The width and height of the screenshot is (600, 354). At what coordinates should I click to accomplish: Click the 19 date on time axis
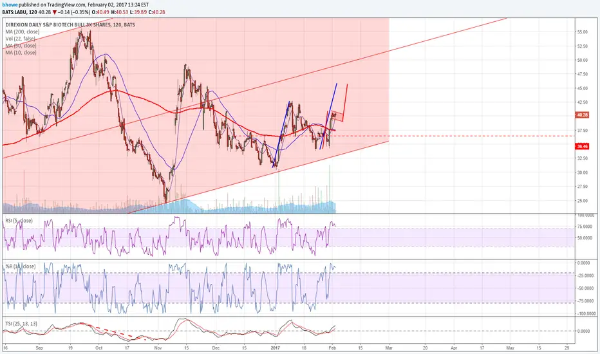coord(70,348)
